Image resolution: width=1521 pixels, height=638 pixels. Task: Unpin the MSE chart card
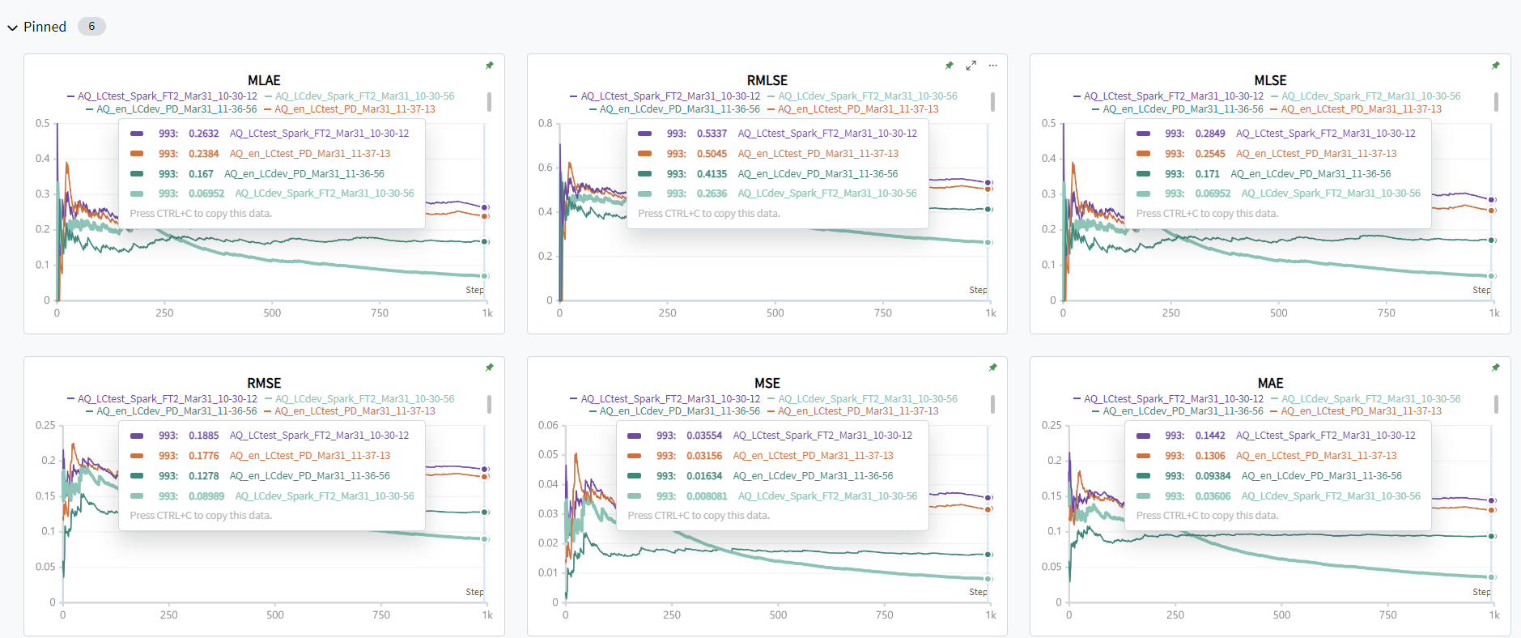click(992, 368)
